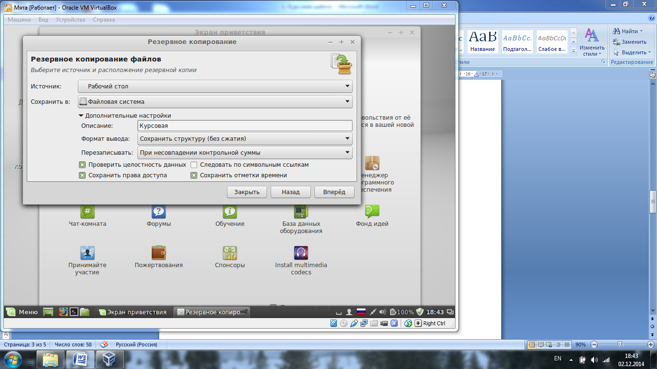Switch to Резервное копиро... taskbar window

(211, 312)
